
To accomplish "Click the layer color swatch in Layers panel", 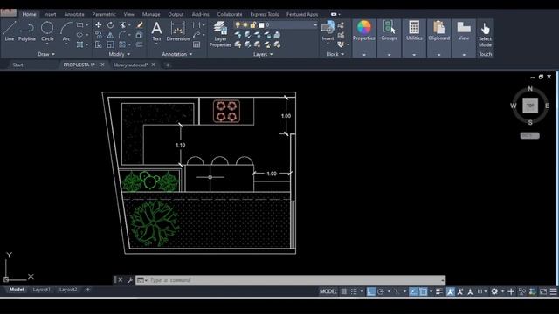I will 261,25.
